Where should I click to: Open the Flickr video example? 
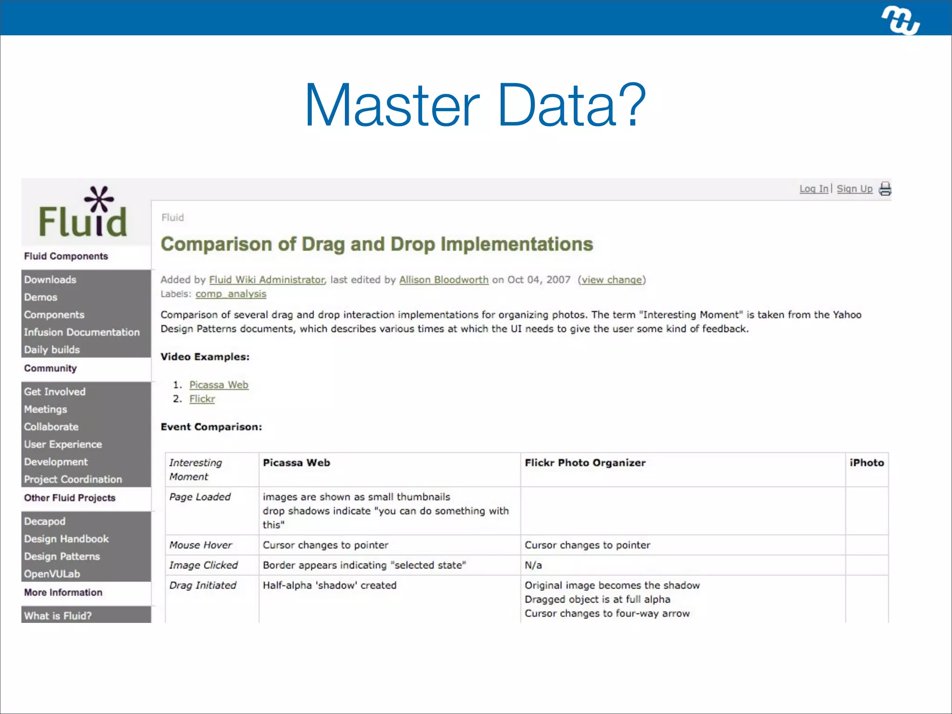[x=202, y=399]
